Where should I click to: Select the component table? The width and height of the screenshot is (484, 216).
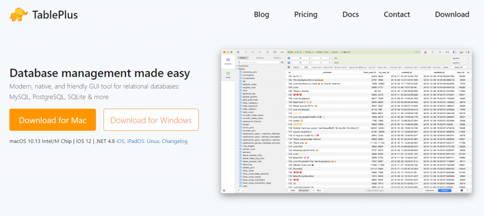247,78
